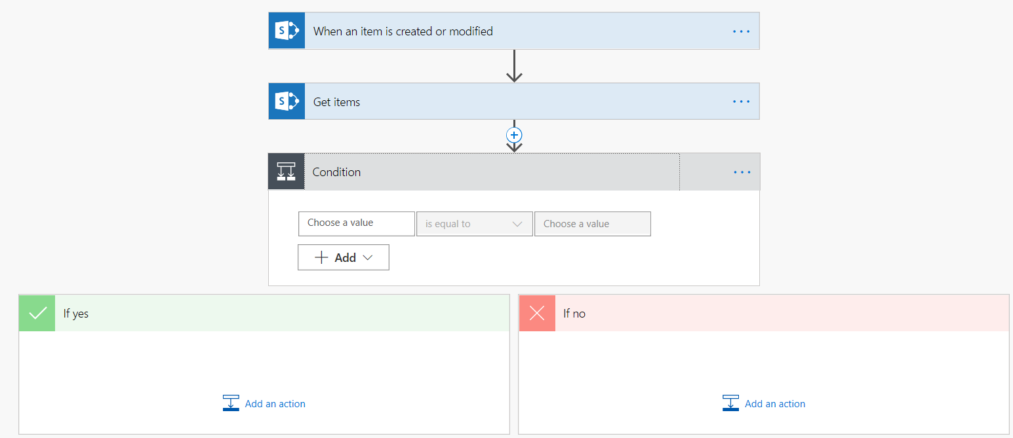Open the ellipsis menu for Get items
Image resolution: width=1013 pixels, height=438 pixels.
point(741,101)
